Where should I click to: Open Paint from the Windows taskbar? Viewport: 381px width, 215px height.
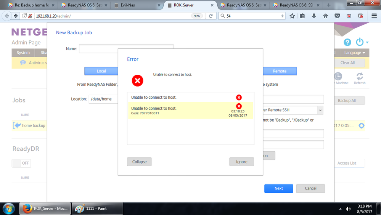(x=97, y=209)
